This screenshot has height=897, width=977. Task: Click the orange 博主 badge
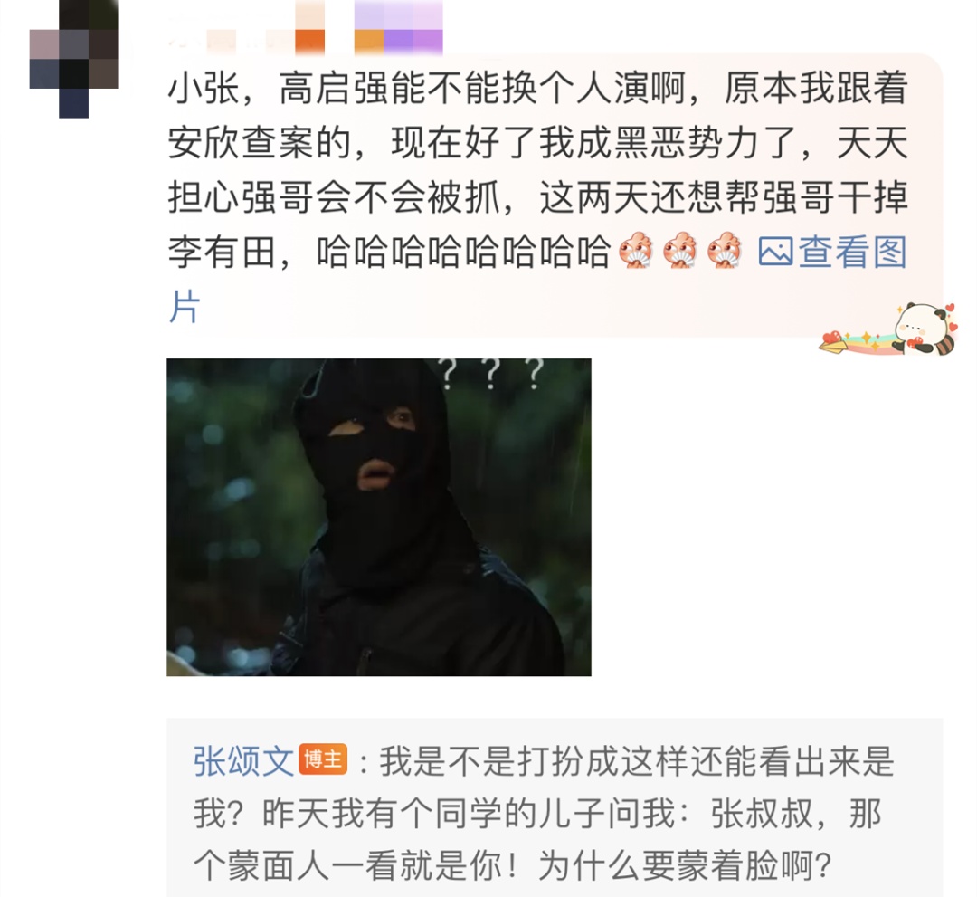323,759
